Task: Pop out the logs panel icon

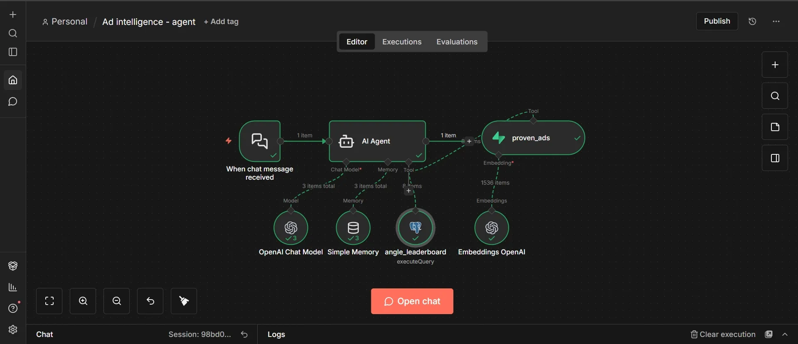Action: click(x=769, y=334)
